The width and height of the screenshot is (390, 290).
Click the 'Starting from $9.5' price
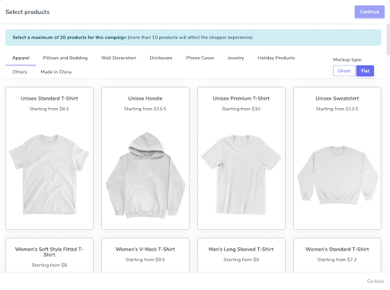coord(145,260)
